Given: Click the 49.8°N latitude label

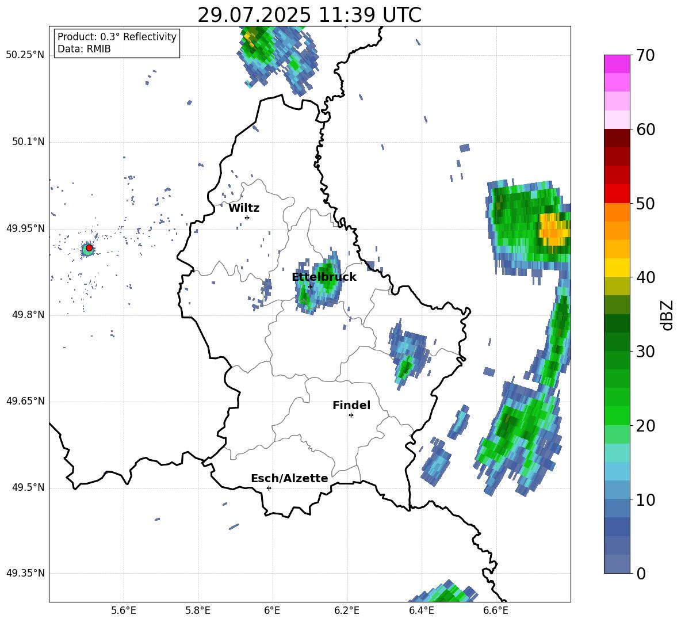Looking at the screenshot, I should click(x=28, y=315).
